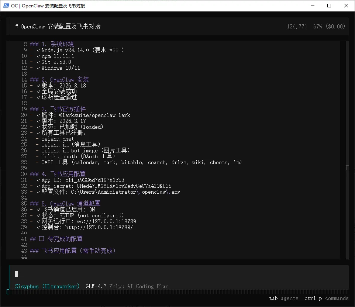Click the line 'npm 11.11.1'
355x307 pixels.
click(58, 56)
